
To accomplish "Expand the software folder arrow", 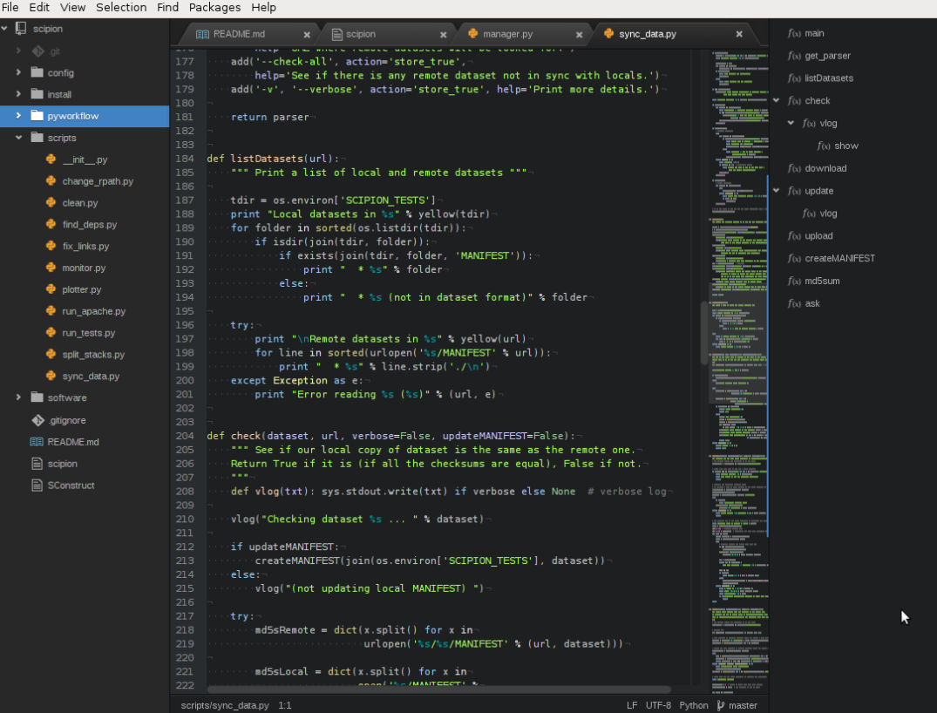I will pos(18,397).
